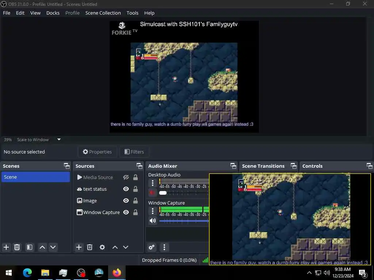Toggle lock on Image source
The width and height of the screenshot is (374, 280).
pos(135,201)
